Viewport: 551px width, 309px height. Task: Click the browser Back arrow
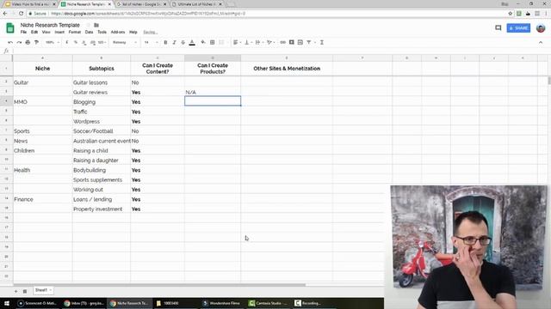[5, 14]
